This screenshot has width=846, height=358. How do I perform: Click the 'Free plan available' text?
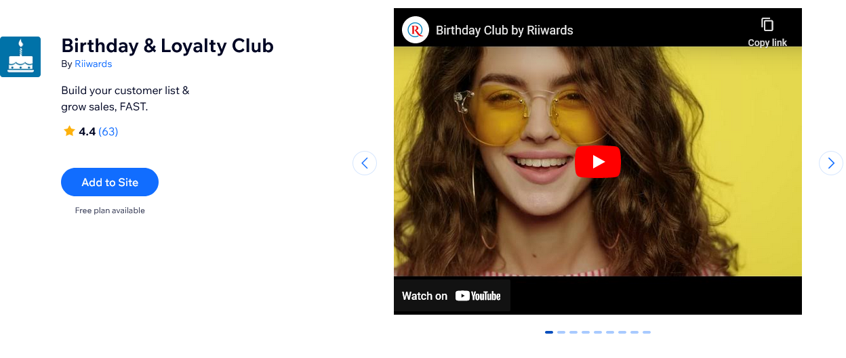pos(110,210)
